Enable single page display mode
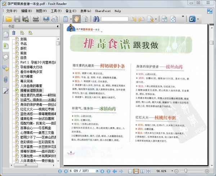 coord(130,171)
